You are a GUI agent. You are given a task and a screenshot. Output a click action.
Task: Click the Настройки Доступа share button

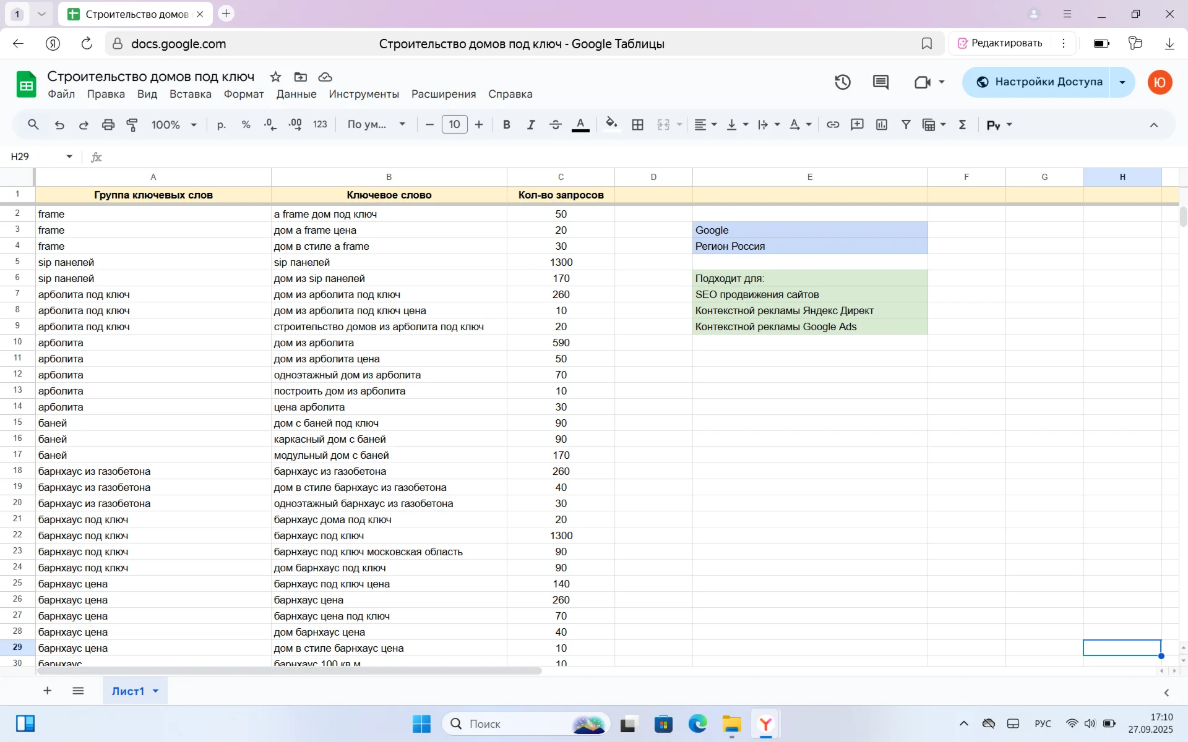click(1039, 82)
